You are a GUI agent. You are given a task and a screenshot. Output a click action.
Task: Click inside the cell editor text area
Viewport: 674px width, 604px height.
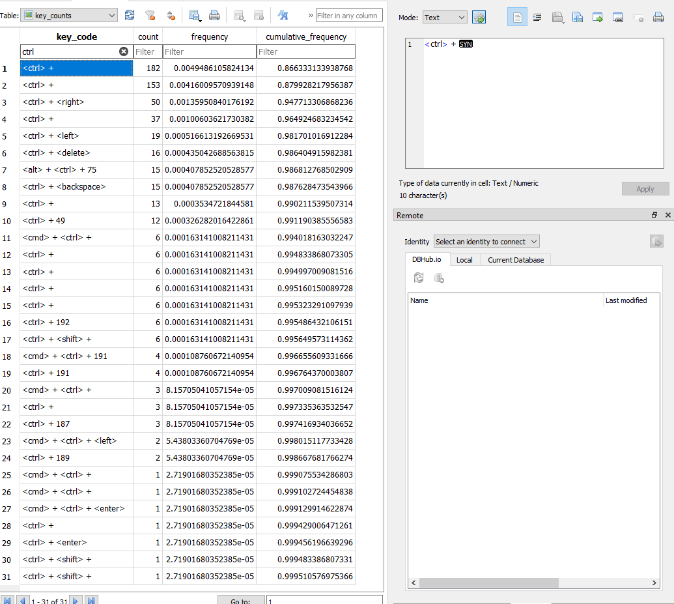click(544, 103)
